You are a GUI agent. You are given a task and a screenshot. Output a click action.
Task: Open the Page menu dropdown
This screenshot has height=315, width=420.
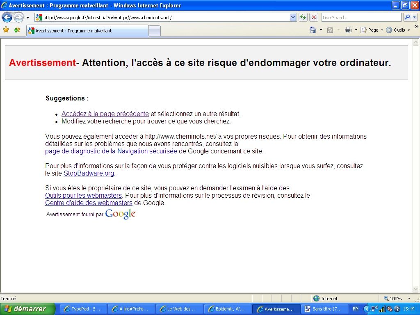[372, 30]
